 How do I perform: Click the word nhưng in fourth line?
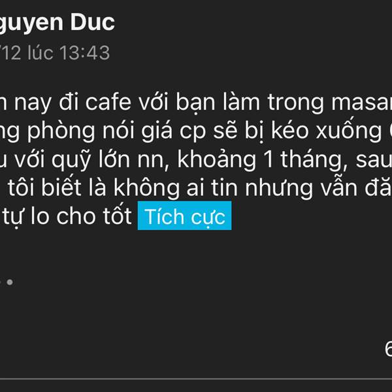click(279, 189)
